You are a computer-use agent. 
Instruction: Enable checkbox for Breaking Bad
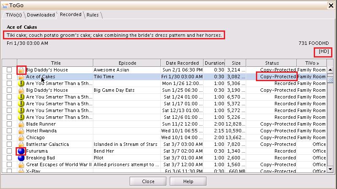(9, 158)
